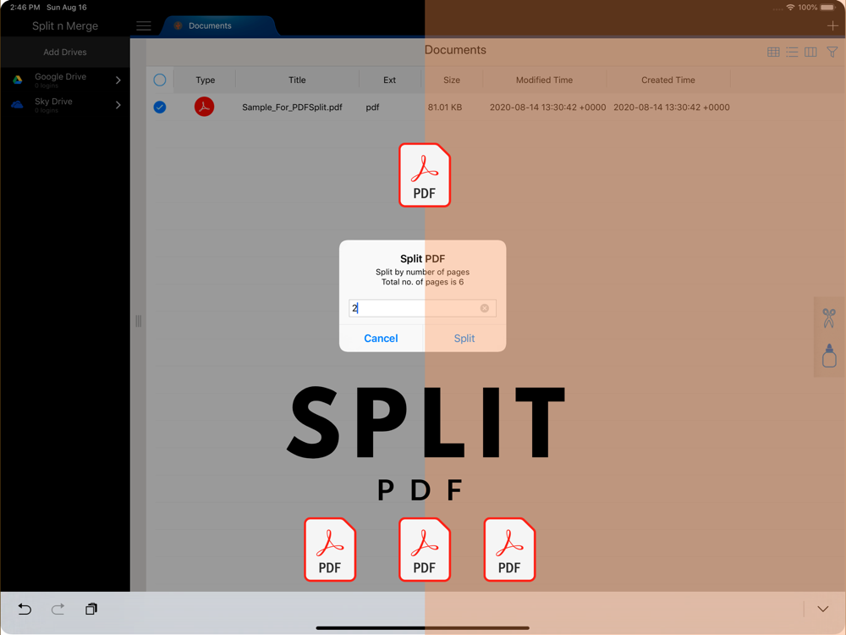
Task: Collapse keyboard bar with down chevron
Action: click(x=823, y=609)
